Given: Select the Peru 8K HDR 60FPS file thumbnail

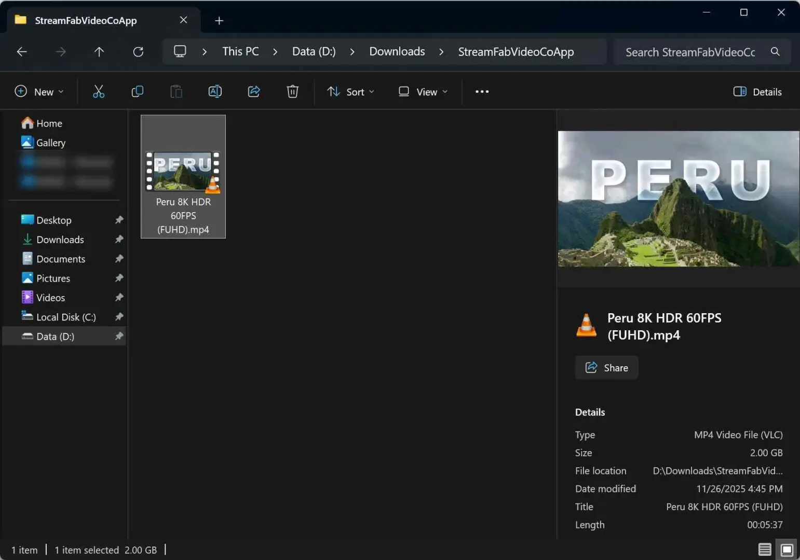Looking at the screenshot, I should 183,176.
